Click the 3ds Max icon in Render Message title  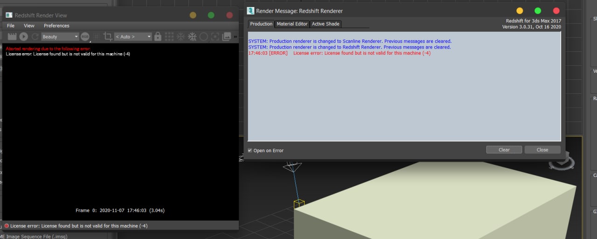click(x=250, y=11)
